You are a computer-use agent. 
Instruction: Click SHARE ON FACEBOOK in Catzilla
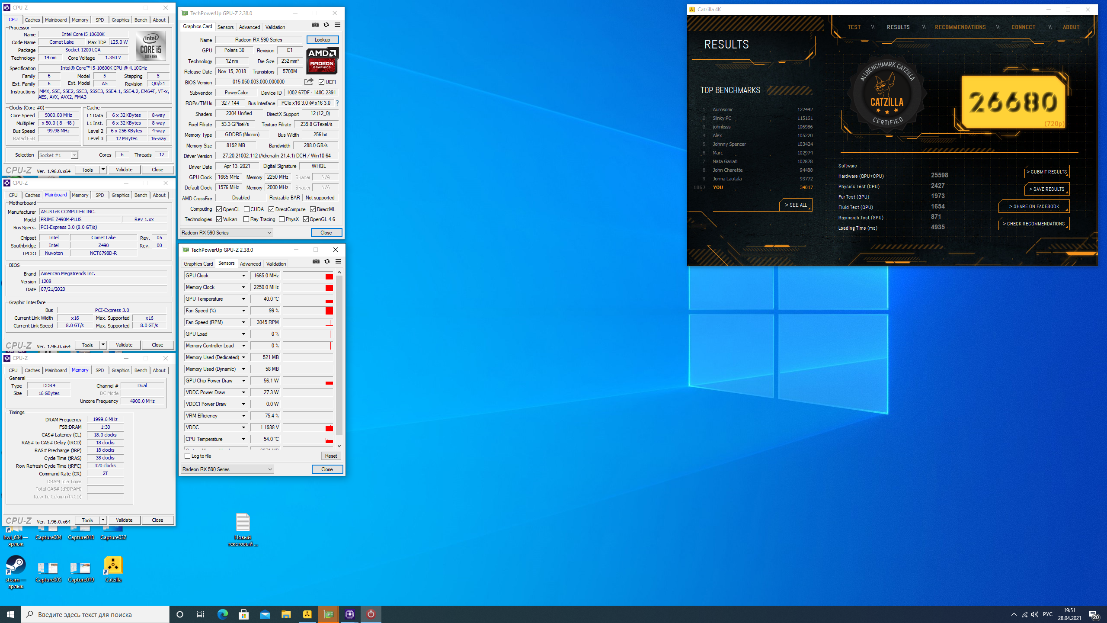pyautogui.click(x=1034, y=206)
